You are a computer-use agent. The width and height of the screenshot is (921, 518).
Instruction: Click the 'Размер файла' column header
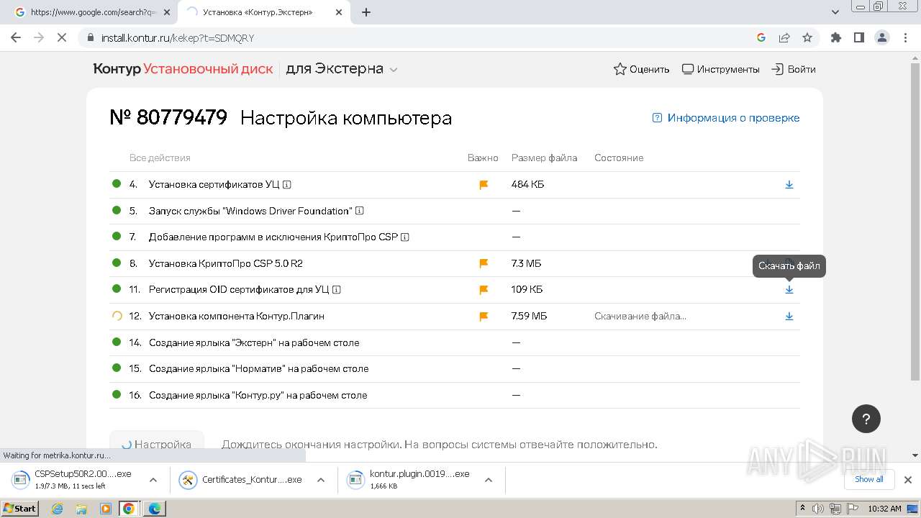[x=544, y=158]
